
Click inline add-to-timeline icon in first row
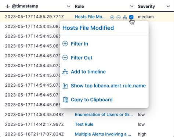tap(125, 17)
